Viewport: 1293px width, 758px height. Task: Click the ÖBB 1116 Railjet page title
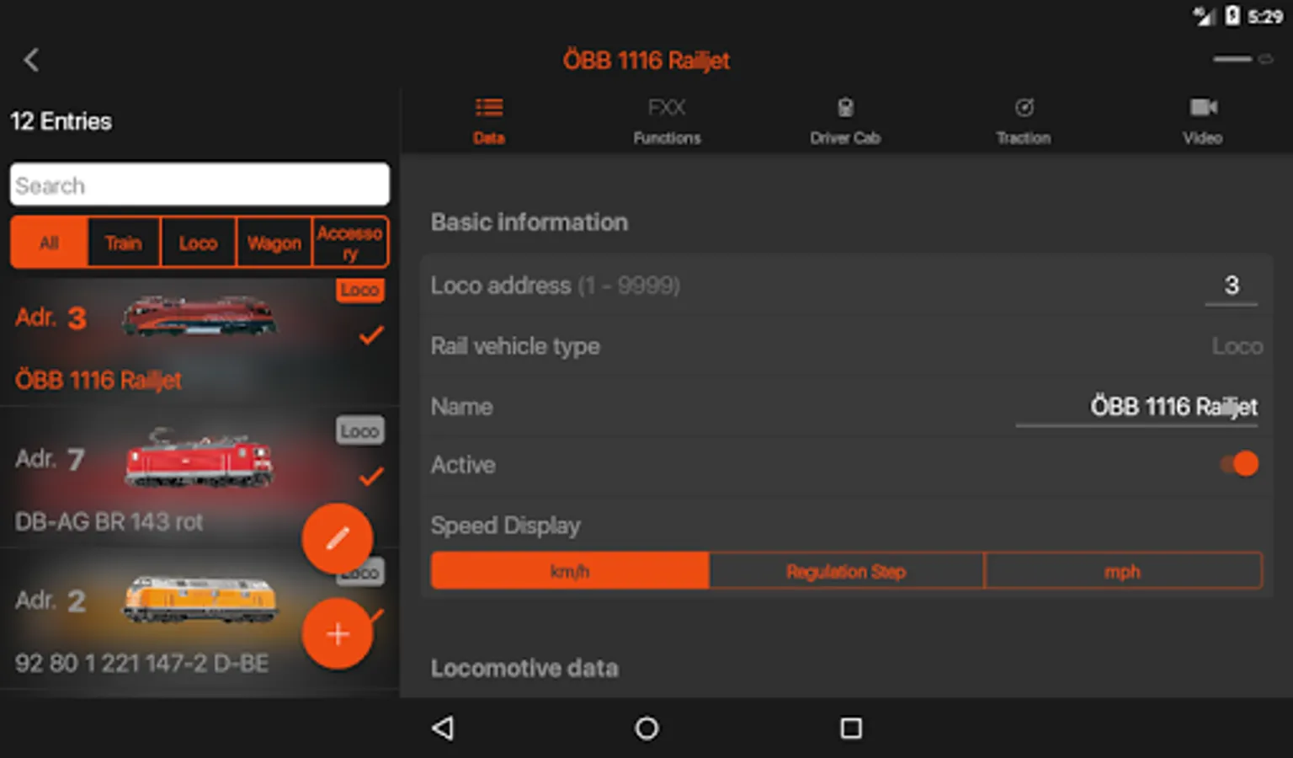point(646,61)
